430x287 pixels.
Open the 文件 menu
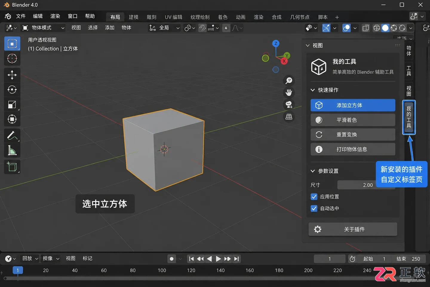click(x=21, y=16)
